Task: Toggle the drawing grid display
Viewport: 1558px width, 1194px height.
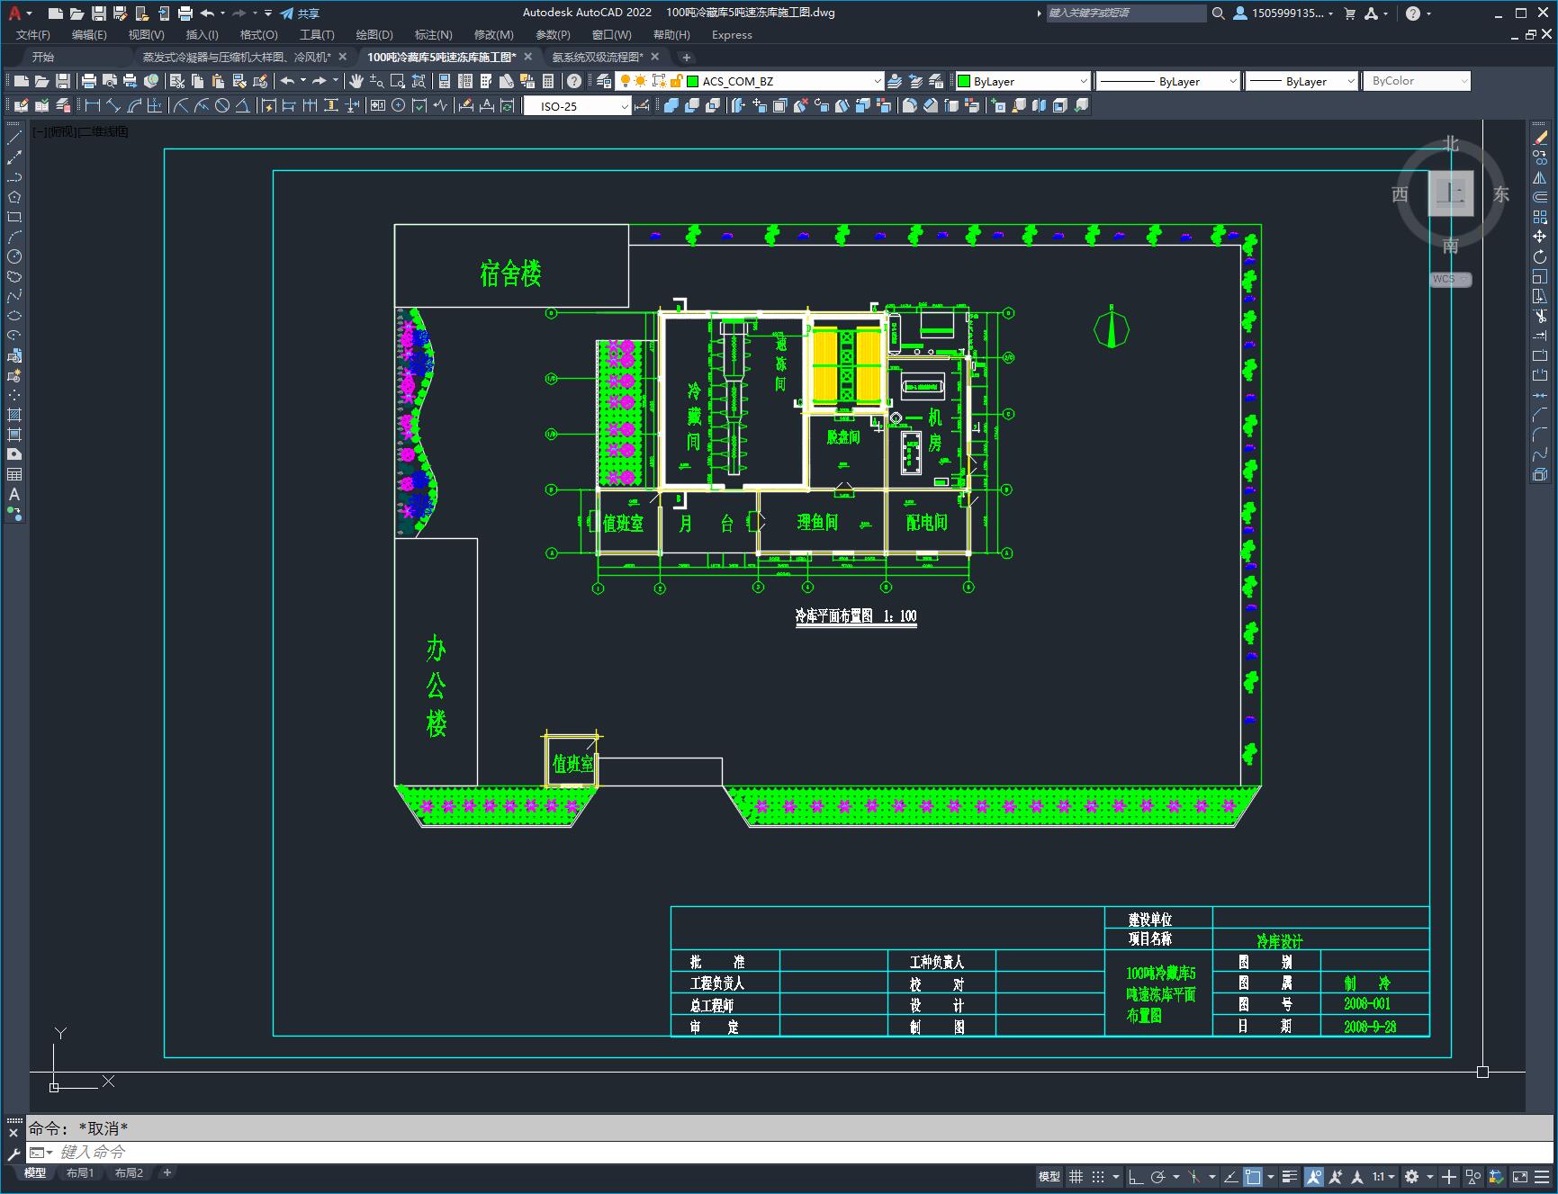Action: coord(1076,1176)
